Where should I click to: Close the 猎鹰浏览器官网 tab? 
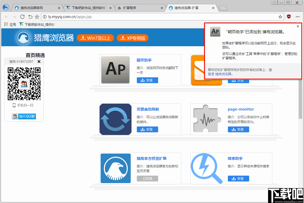click(x=59, y=8)
